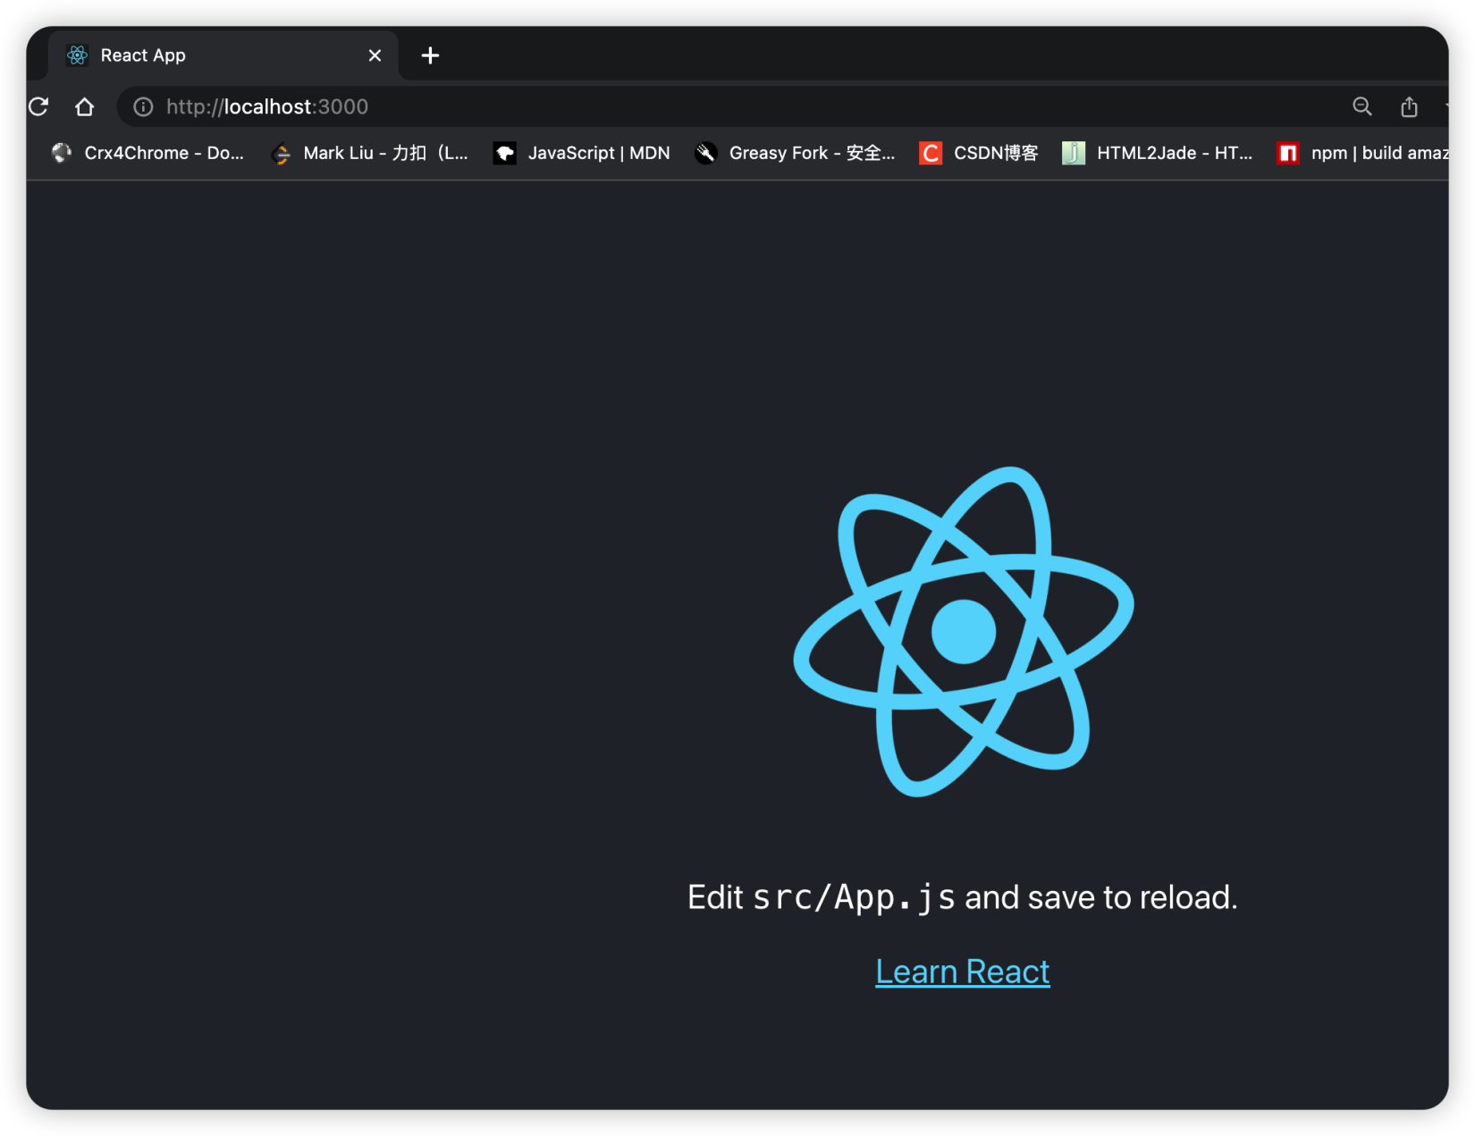
Task: Click the red CSDN bookmark favicon
Action: pos(931,153)
